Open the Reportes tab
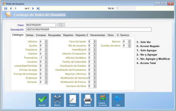 tap(68, 35)
